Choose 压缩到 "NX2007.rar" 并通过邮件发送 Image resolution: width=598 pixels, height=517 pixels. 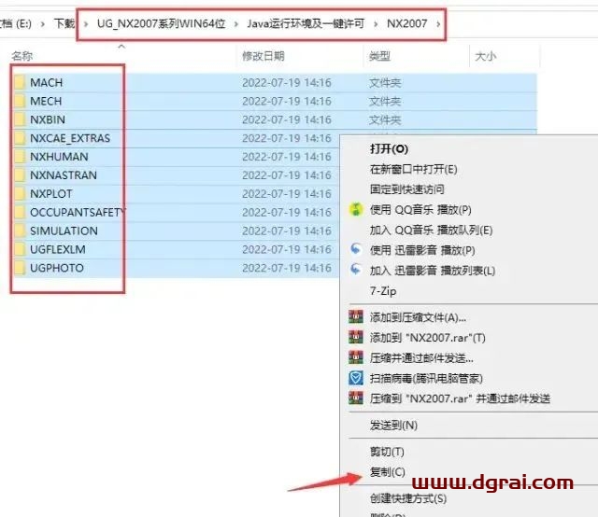(460, 398)
